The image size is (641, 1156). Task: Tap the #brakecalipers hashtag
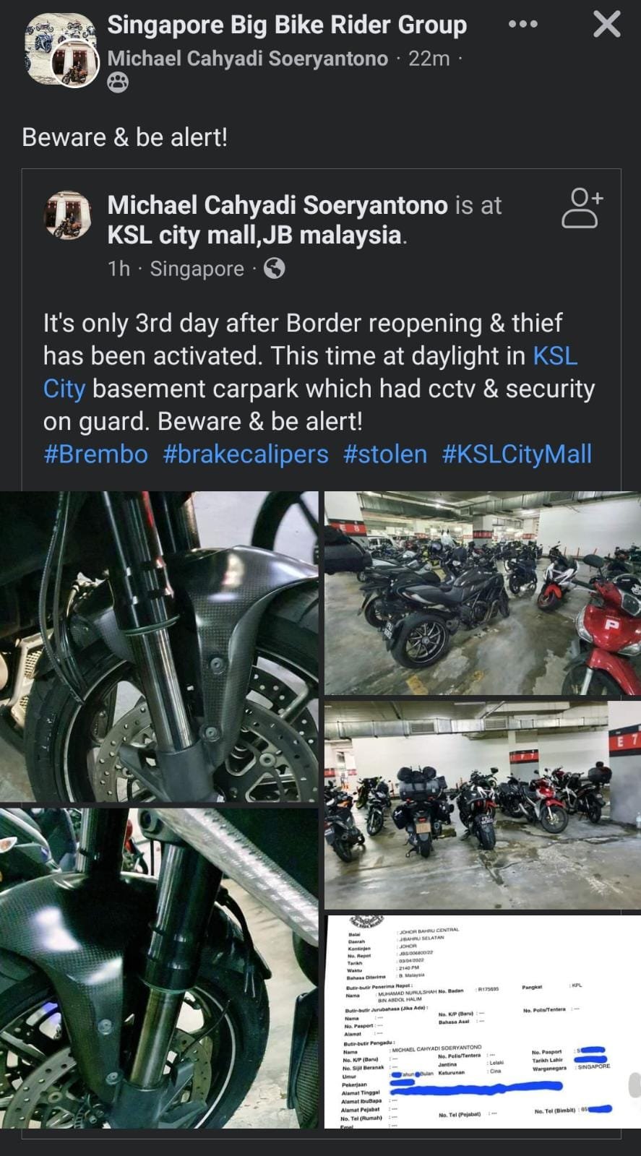[x=246, y=454]
